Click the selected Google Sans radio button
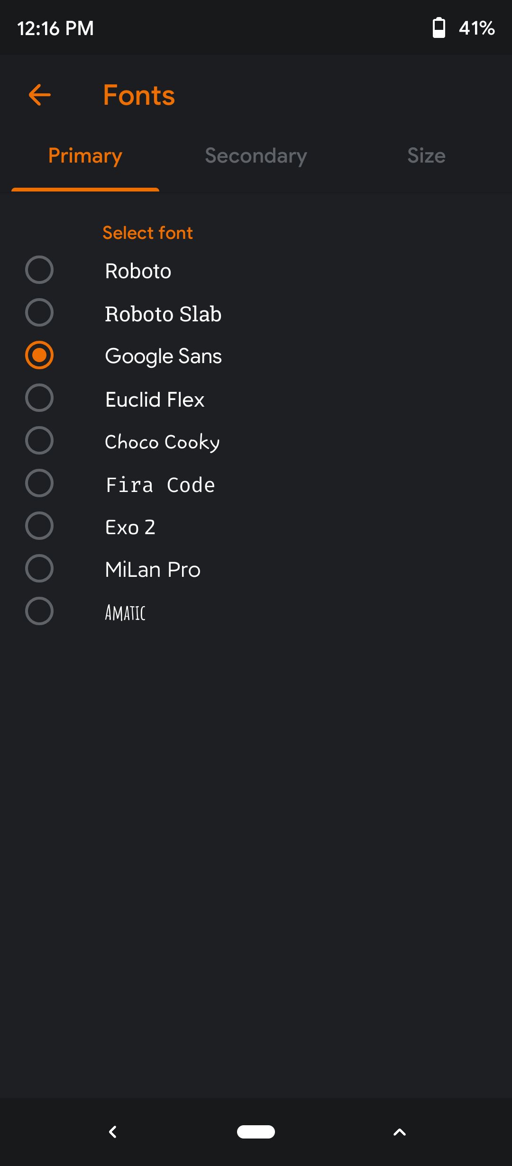The height and width of the screenshot is (1166, 512). coord(39,355)
